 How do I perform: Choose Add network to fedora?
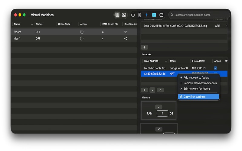pos(198,78)
